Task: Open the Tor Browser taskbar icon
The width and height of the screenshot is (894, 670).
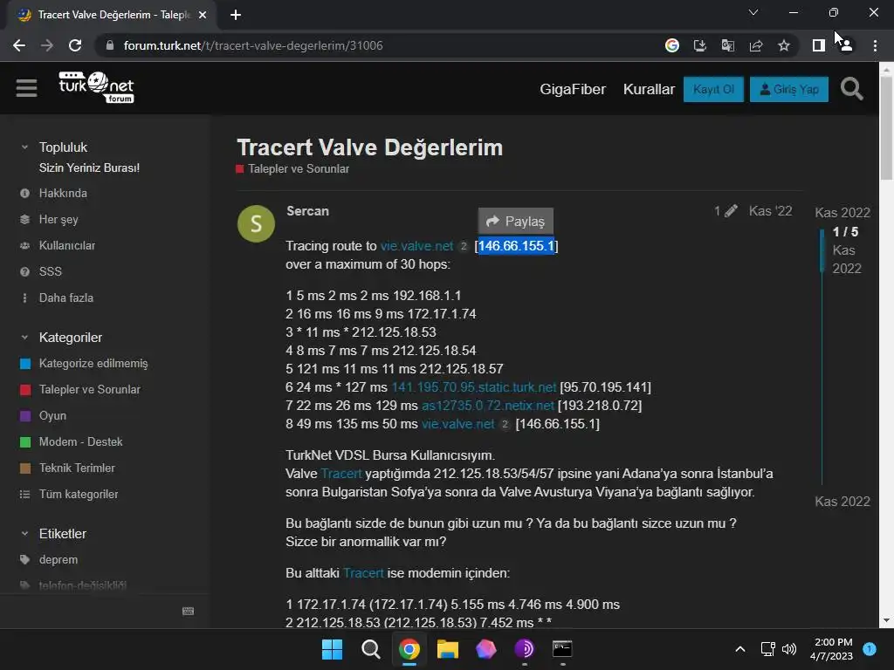Action: [x=524, y=649]
